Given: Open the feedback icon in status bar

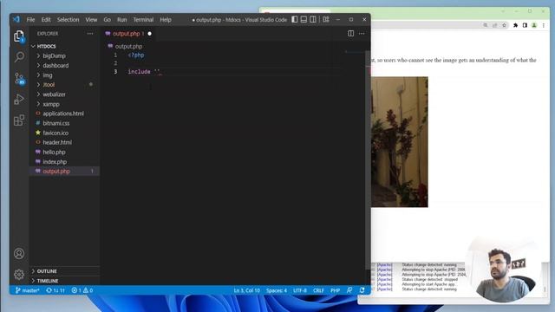Looking at the screenshot, I should coord(349,290).
